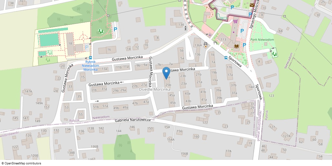
Task: Select the green sports pitch near building 18
Action: click(49, 40)
